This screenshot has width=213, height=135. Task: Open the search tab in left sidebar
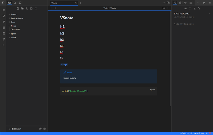click(x=15, y=3)
